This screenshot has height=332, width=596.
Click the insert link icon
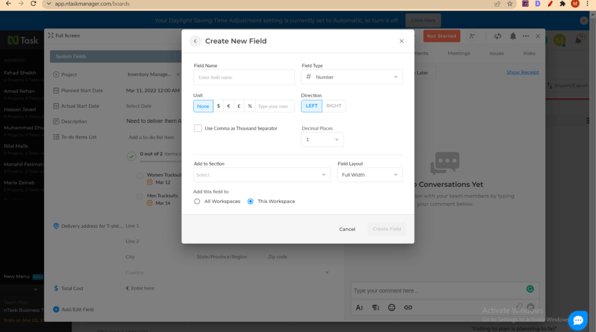tap(408, 308)
